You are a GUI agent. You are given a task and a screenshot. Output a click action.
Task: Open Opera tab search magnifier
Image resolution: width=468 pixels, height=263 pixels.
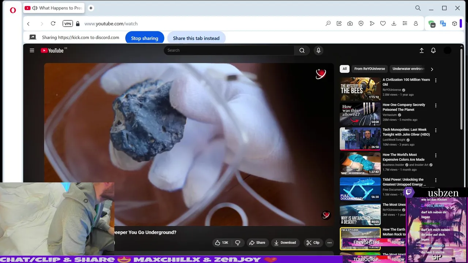click(418, 8)
